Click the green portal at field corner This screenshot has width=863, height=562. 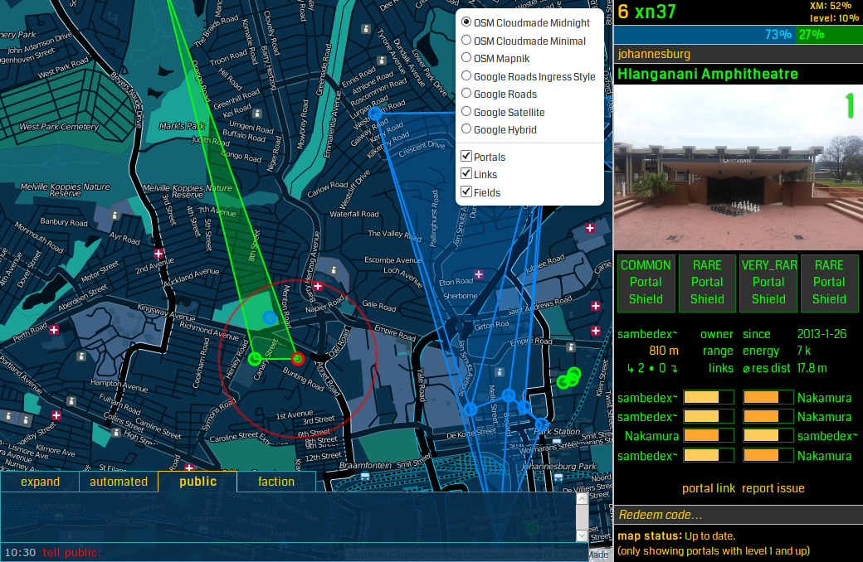254,359
